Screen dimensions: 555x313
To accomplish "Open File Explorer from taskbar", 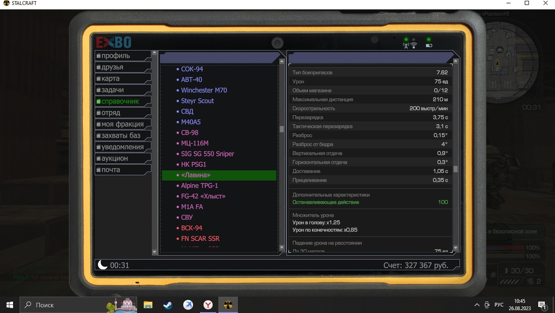I will [148, 305].
